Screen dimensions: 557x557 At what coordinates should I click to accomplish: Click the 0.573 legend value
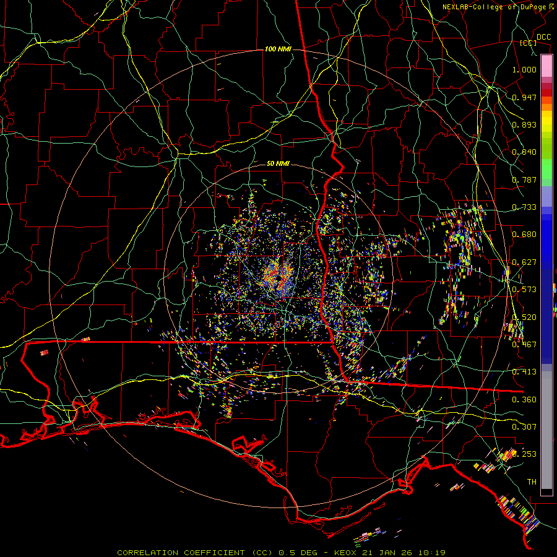point(524,290)
